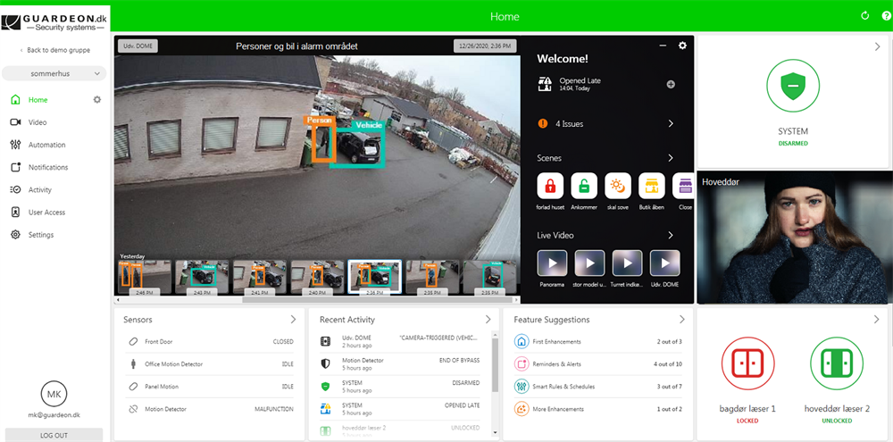
Task: Open the sommerhus location dropdown
Action: click(54, 73)
